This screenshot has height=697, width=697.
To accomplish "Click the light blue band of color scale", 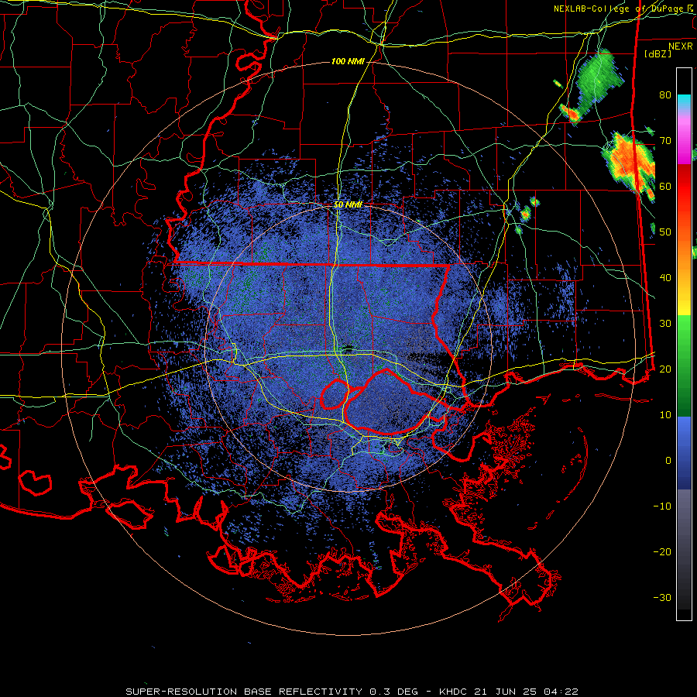I will point(684,431).
